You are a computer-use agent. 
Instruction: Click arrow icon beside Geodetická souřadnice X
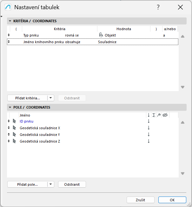14,128
